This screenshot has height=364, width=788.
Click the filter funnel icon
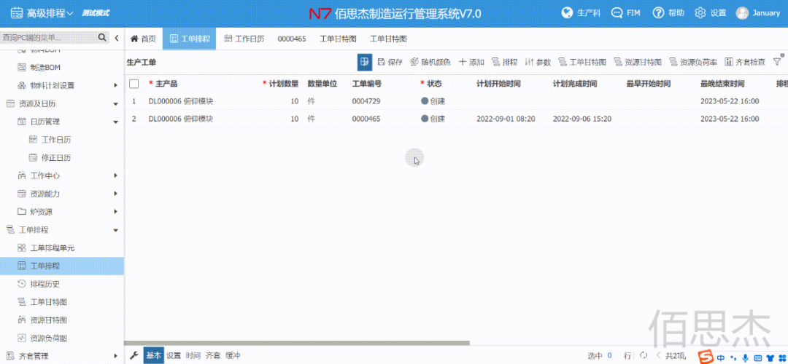[776, 63]
